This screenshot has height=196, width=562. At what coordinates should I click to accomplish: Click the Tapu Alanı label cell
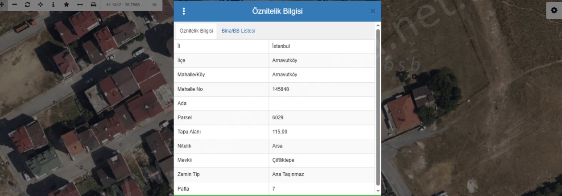click(x=221, y=132)
